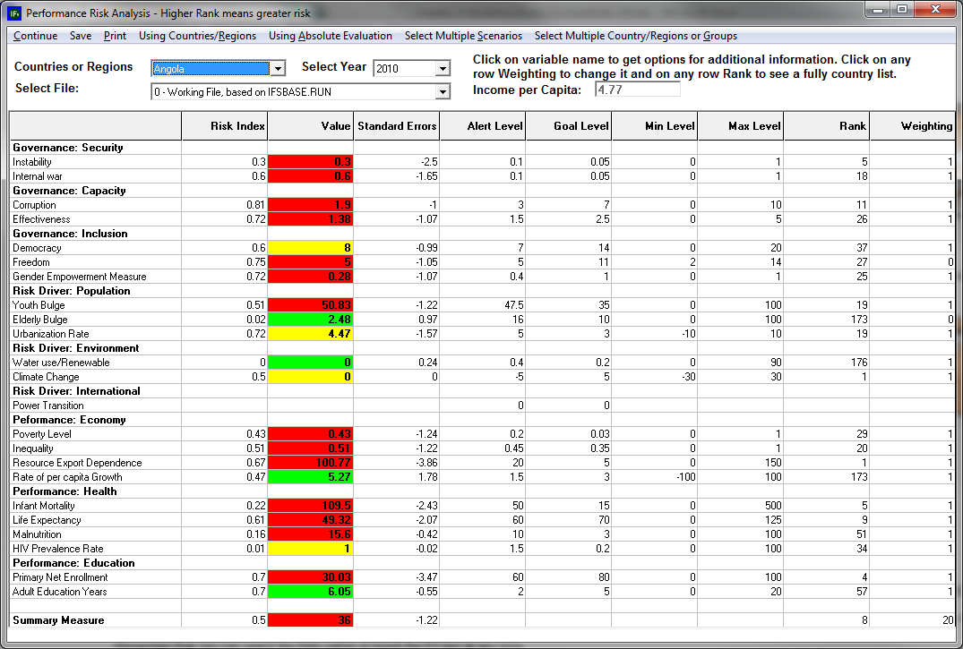Switch to Using Absolute Evaluation
This screenshot has height=649, width=963.
333,36
